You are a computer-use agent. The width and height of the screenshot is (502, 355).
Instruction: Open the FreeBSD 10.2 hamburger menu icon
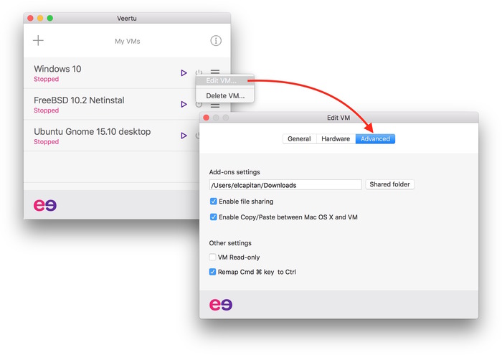[x=215, y=105]
